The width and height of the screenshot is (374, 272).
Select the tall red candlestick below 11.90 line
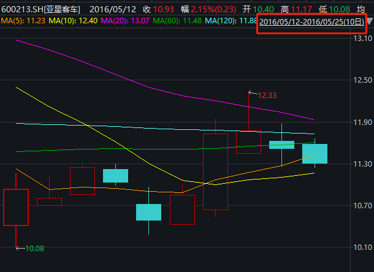pyautogui.click(x=215, y=172)
